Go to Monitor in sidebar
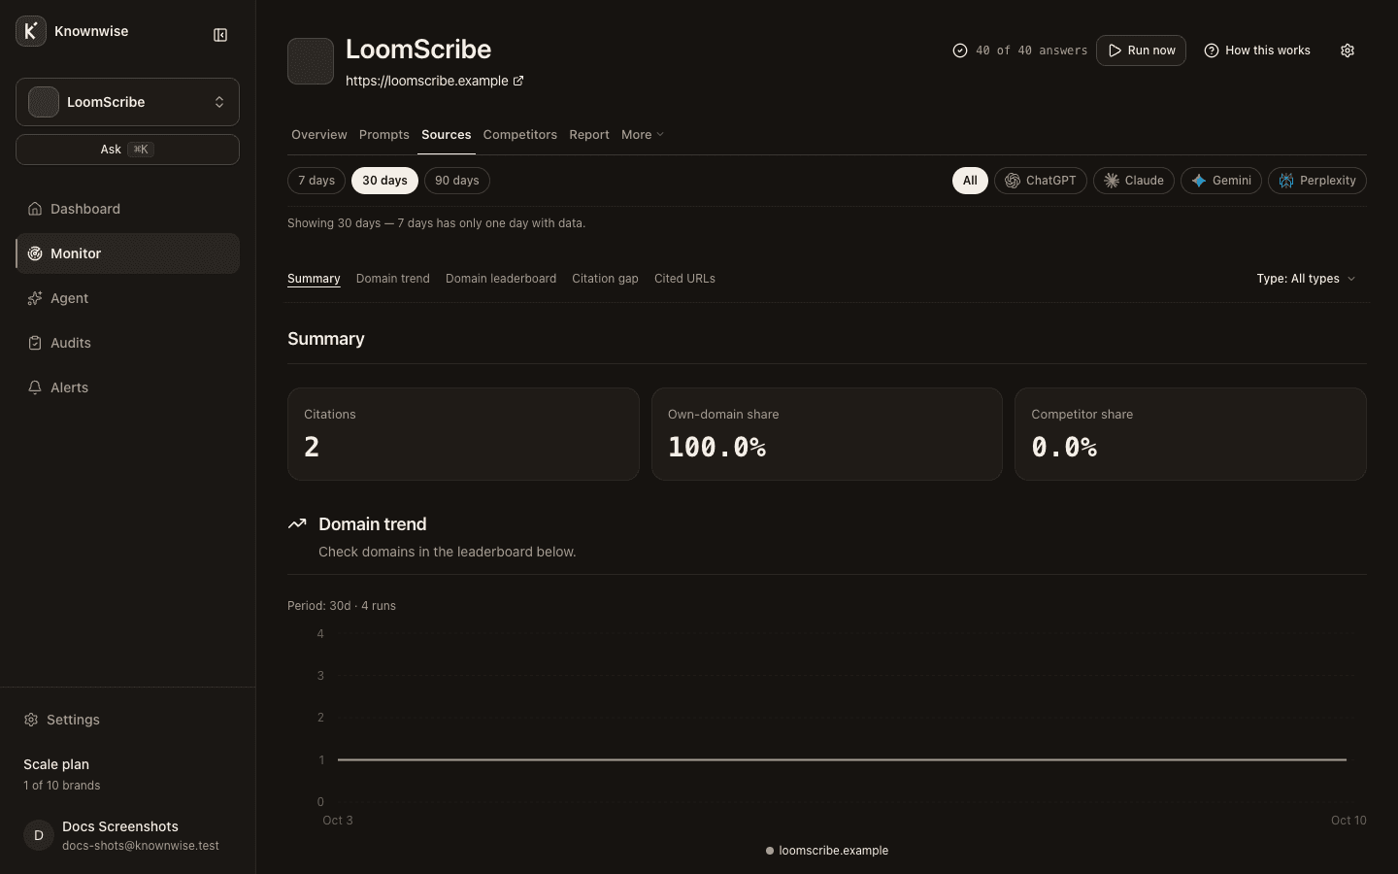 (x=127, y=253)
